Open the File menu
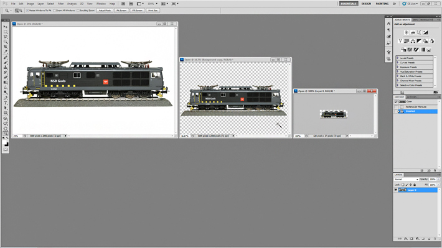 click(13, 4)
